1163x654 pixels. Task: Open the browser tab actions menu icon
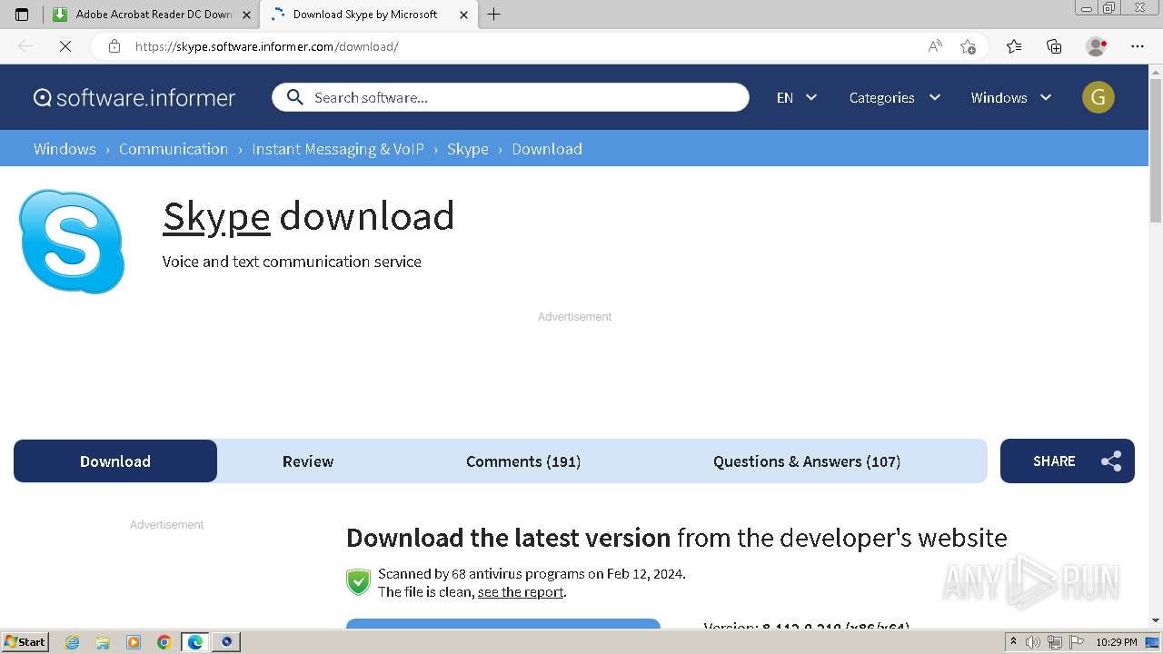pos(22,15)
